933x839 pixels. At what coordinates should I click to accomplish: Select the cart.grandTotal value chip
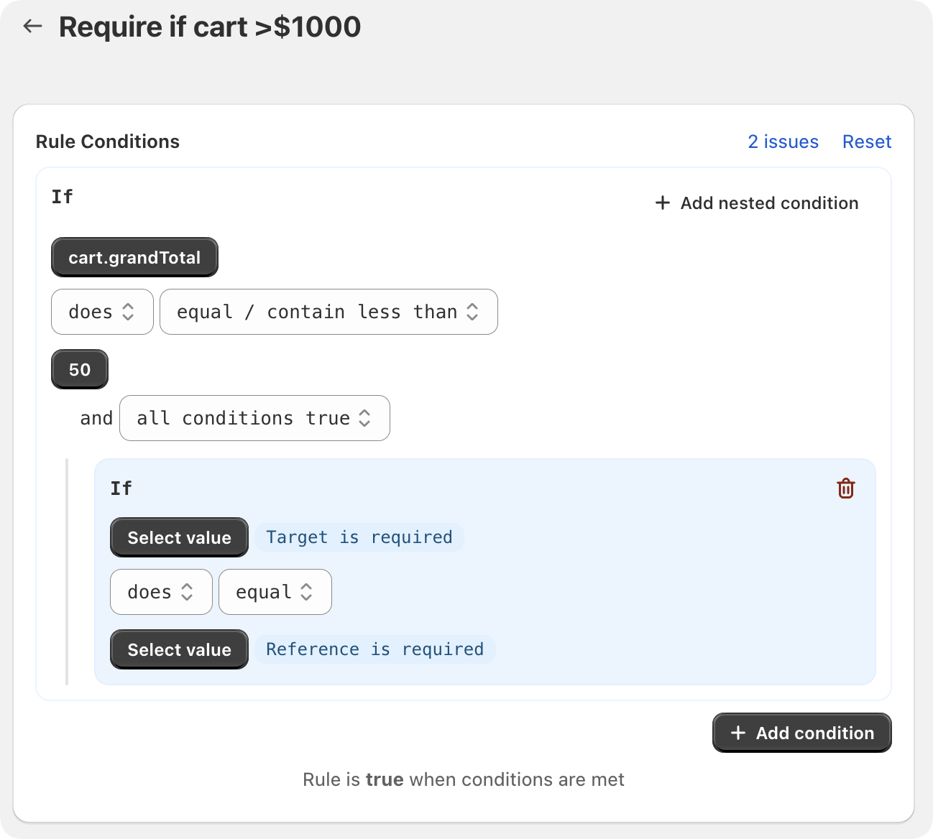pos(134,257)
